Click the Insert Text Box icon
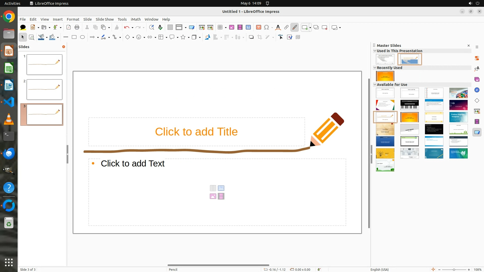484x272 pixels. (258, 27)
